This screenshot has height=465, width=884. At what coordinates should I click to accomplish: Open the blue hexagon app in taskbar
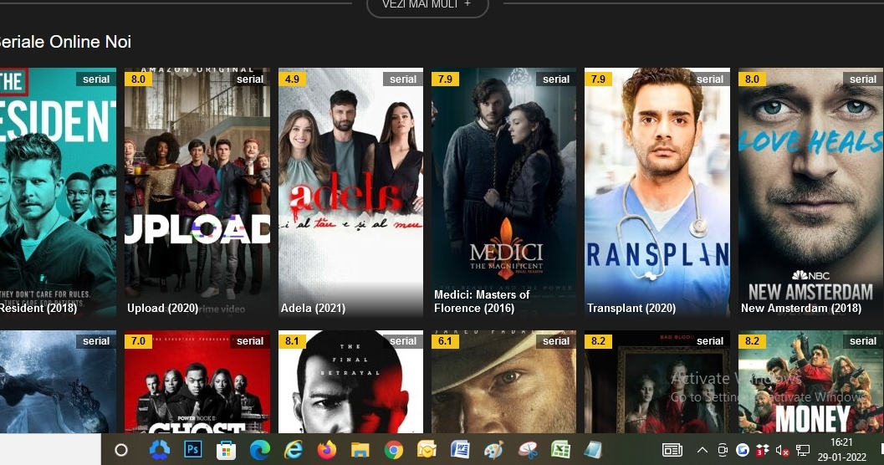(x=160, y=450)
